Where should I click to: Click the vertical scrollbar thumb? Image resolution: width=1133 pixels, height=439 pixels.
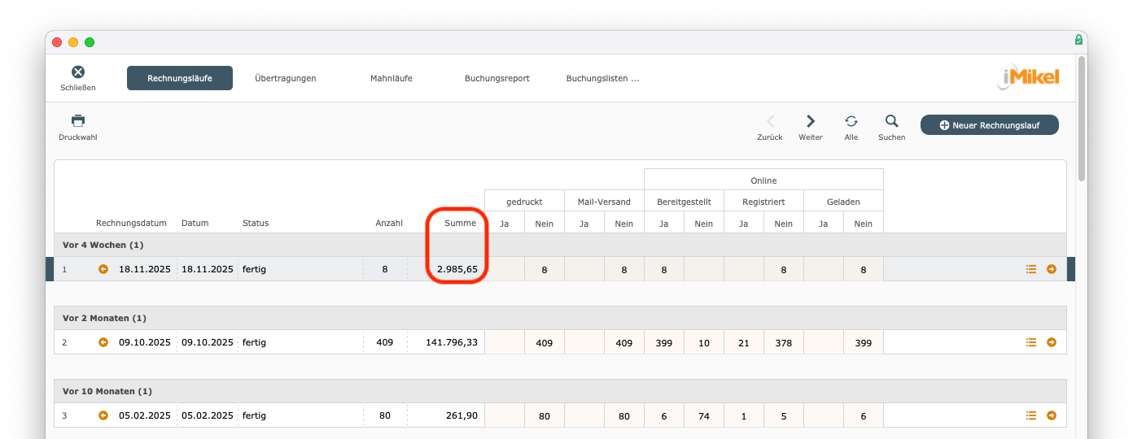[x=1082, y=118]
